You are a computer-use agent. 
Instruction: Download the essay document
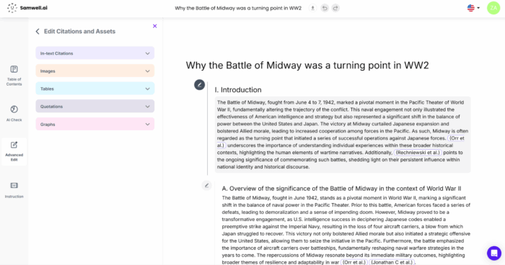tap(312, 8)
